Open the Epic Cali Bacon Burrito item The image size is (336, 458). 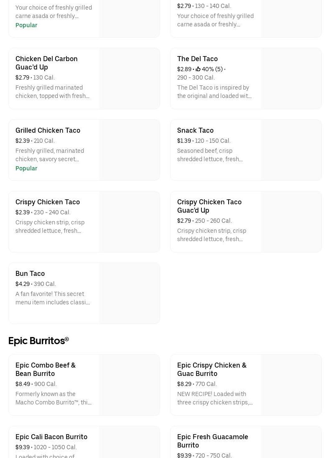(51, 437)
